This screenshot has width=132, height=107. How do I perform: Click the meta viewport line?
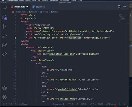tap(70, 31)
